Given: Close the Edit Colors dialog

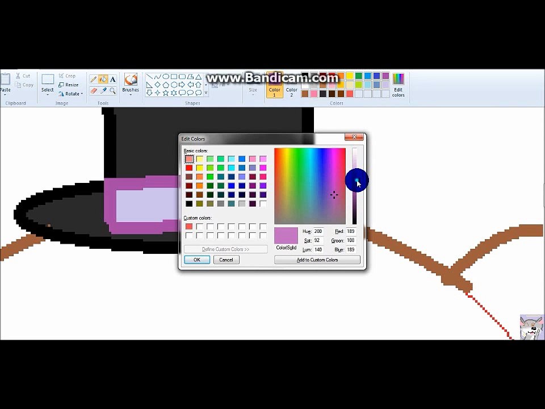Looking at the screenshot, I should 354,137.
